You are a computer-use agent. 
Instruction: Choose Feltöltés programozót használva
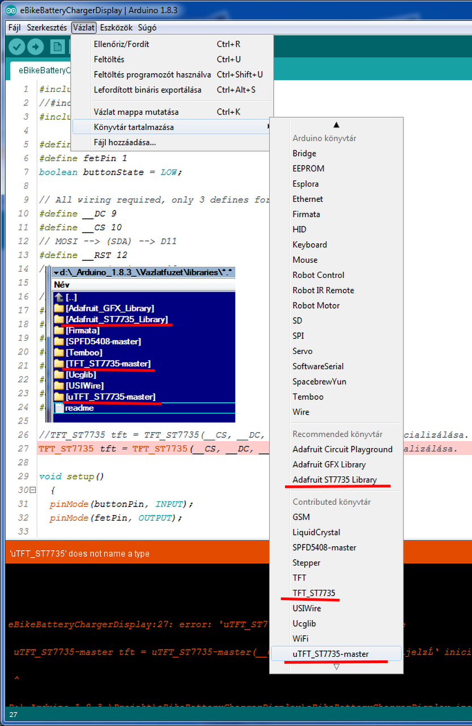tap(172, 75)
